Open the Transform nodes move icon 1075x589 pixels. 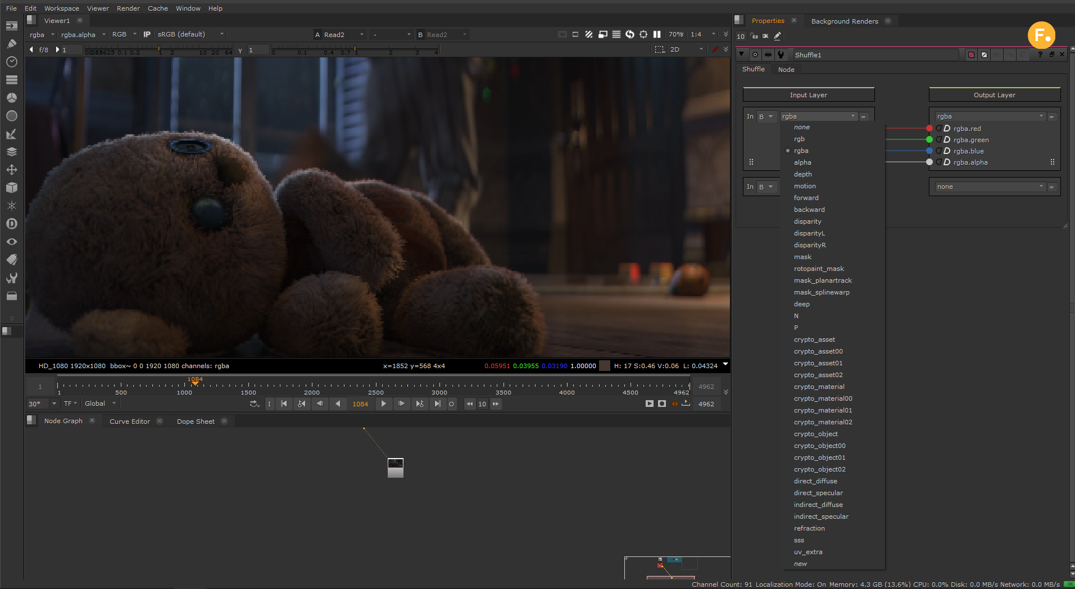click(x=11, y=170)
